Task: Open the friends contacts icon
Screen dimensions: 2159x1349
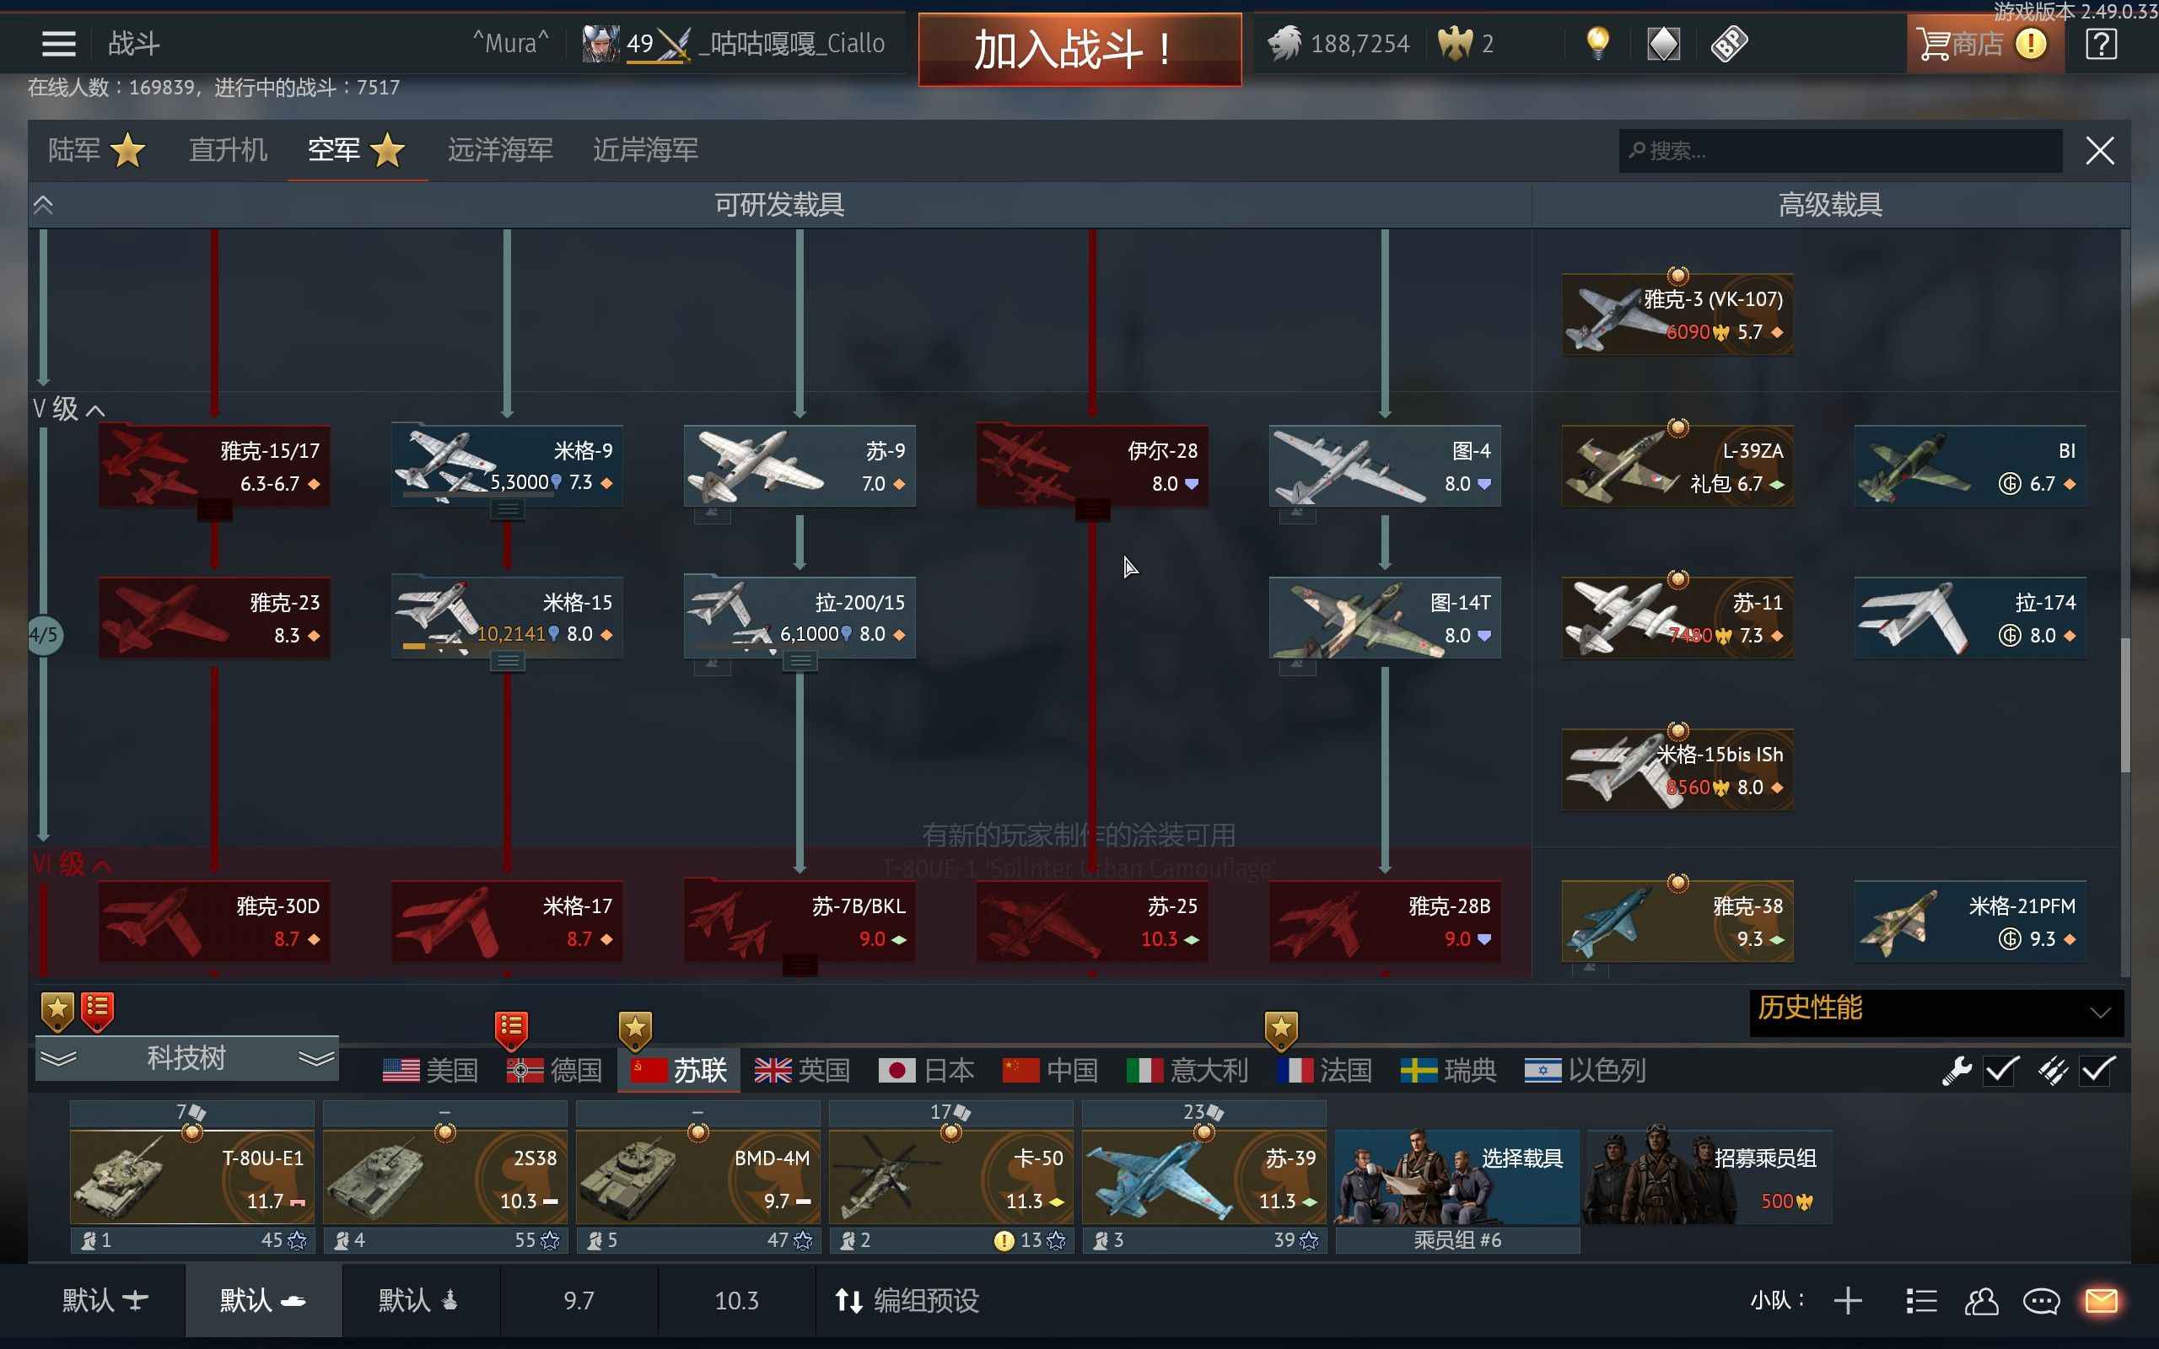Action: coord(1981,1301)
